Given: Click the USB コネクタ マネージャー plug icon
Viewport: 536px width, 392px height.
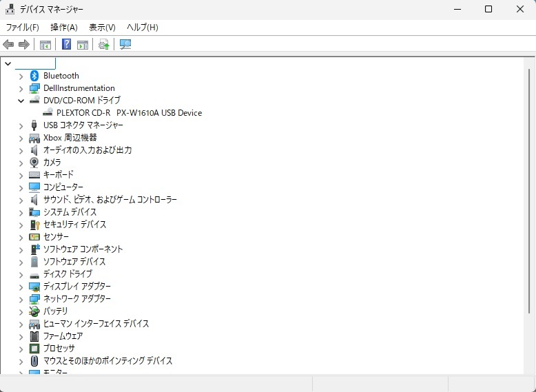Looking at the screenshot, I should click(34, 125).
